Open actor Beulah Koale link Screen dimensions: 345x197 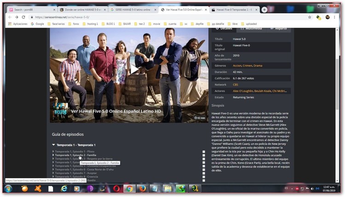click(263, 91)
